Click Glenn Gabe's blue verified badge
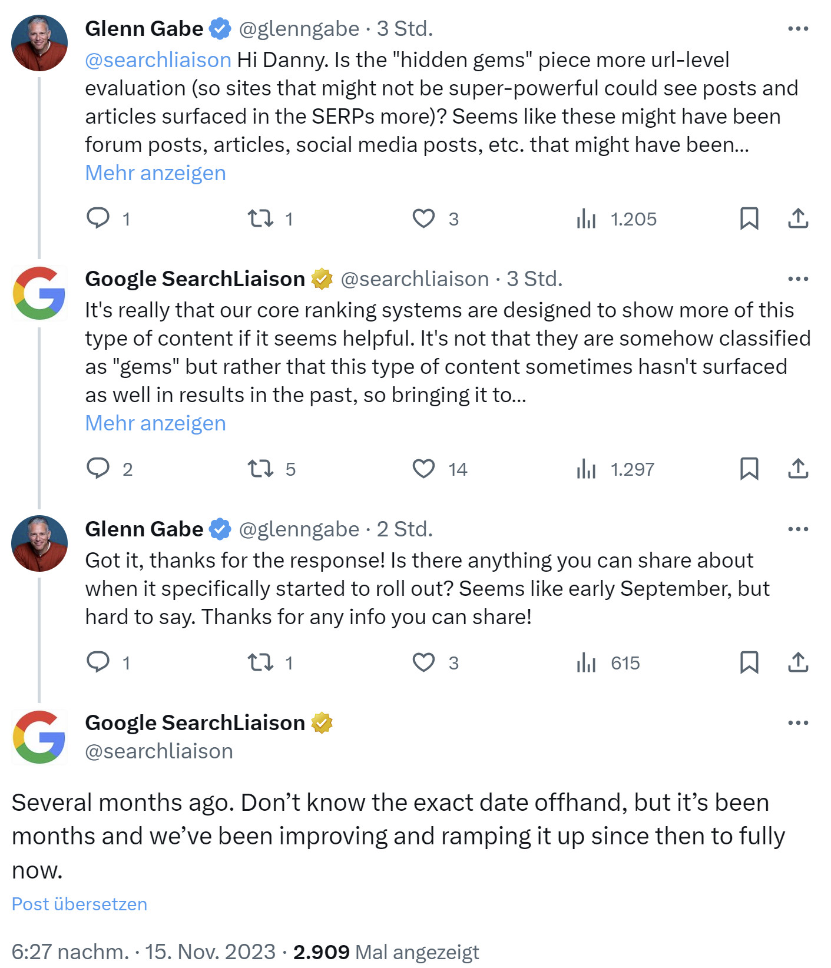The height and width of the screenshot is (968, 831). point(220,28)
